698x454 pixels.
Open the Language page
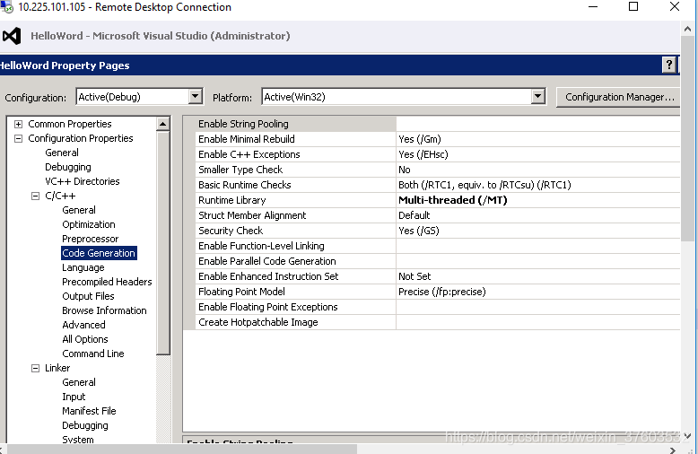(x=83, y=267)
